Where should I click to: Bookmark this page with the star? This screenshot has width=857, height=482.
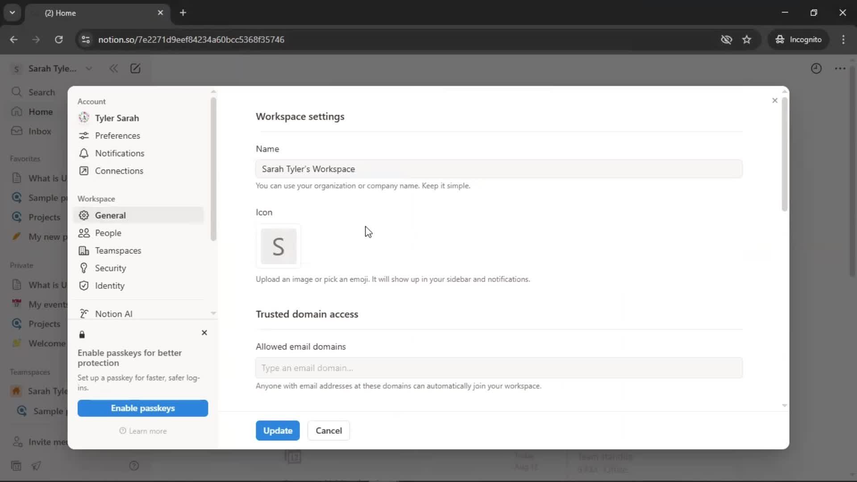[x=747, y=40]
